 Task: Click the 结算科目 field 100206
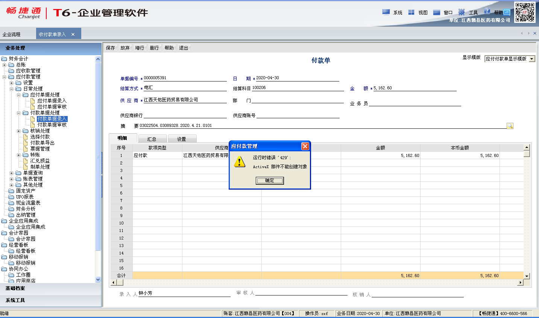click(298, 88)
